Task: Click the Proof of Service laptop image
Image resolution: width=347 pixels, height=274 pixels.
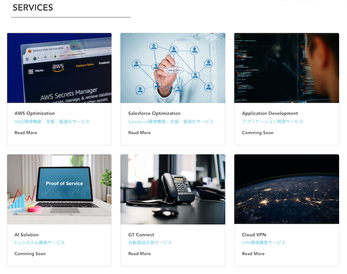Action: (59, 189)
